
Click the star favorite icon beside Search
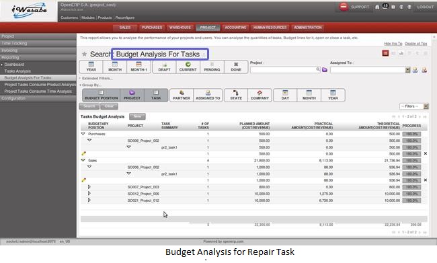tap(84, 54)
